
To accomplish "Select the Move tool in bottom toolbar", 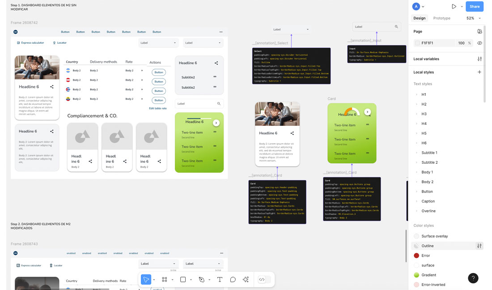I will click(146, 280).
